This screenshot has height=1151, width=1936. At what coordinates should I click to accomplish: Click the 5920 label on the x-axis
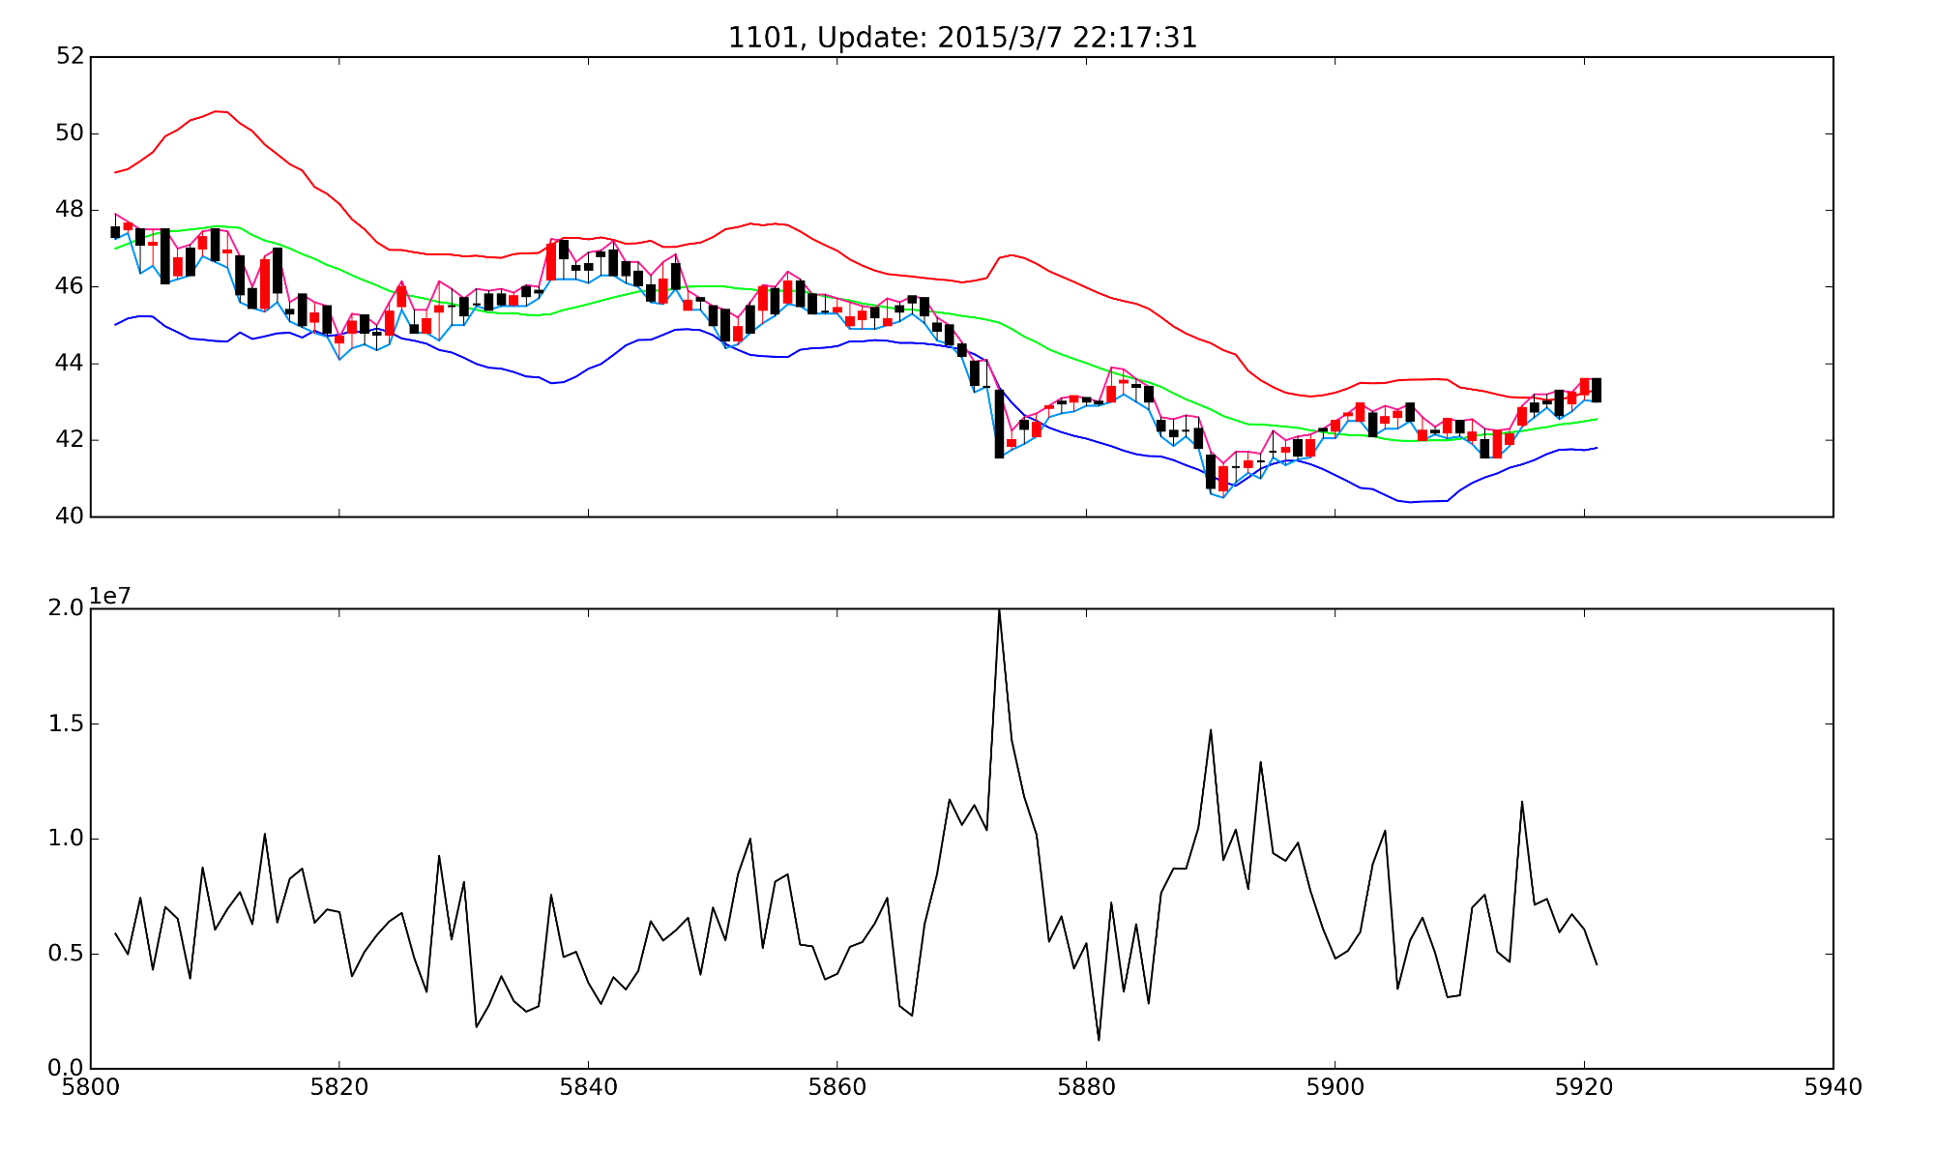pos(1584,1087)
